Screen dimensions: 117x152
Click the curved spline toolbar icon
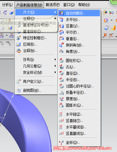5,13
